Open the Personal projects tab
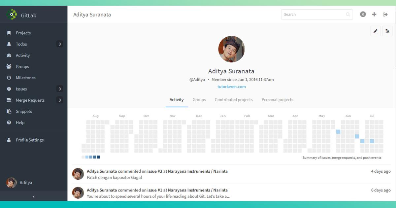The height and width of the screenshot is (208, 396). coord(277,100)
